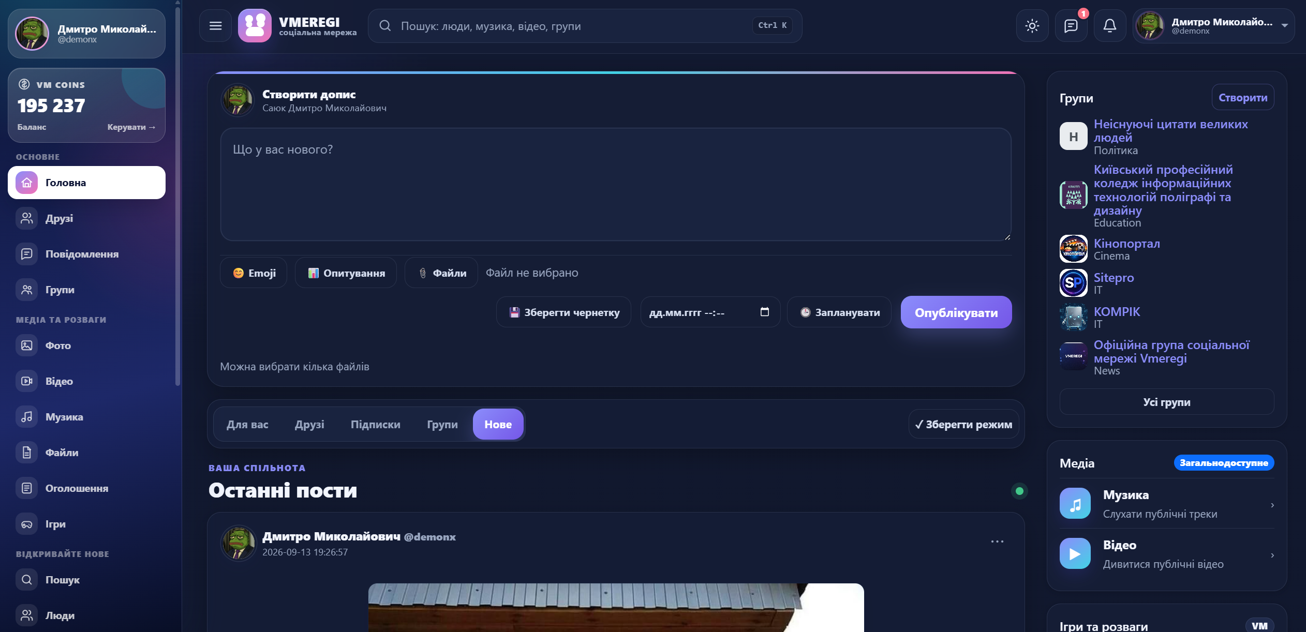The image size is (1306, 632).
Task: Open Повідомлення in the sidebar
Action: point(86,254)
